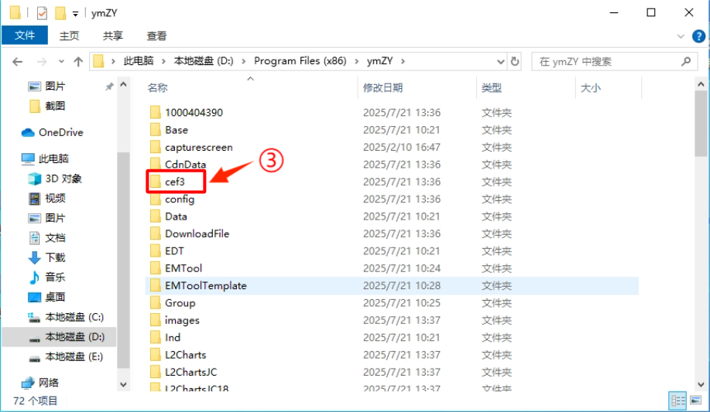Click Program Files (x86) in breadcrumb
Viewport: 710px width, 412px height.
pyautogui.click(x=300, y=61)
